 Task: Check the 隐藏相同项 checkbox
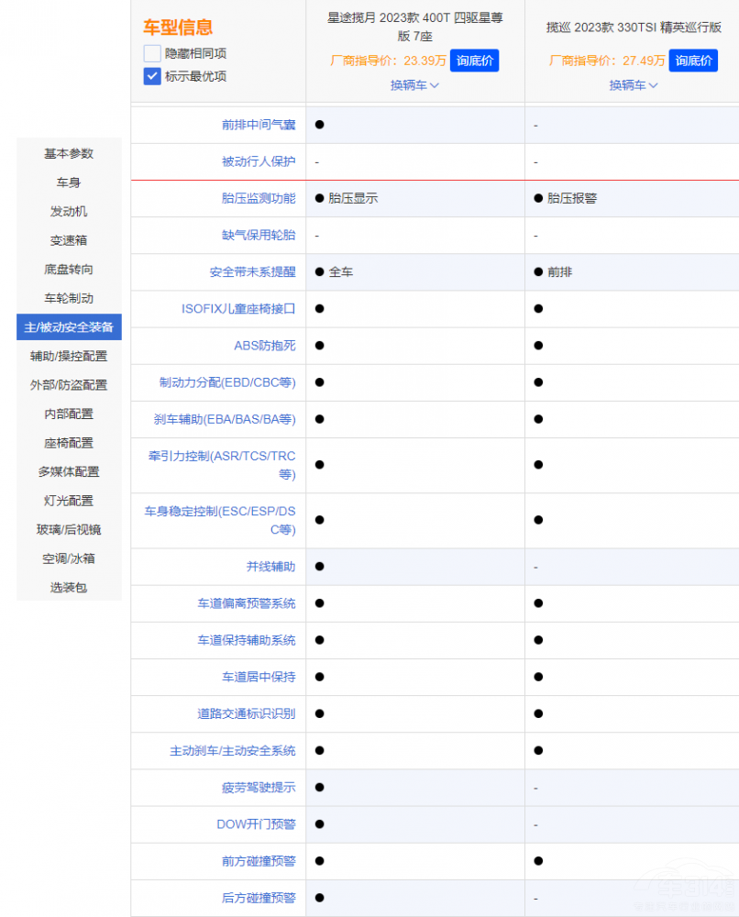(x=152, y=53)
